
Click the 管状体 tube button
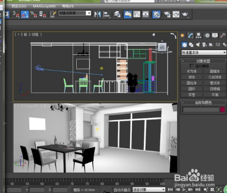(x=215, y=83)
